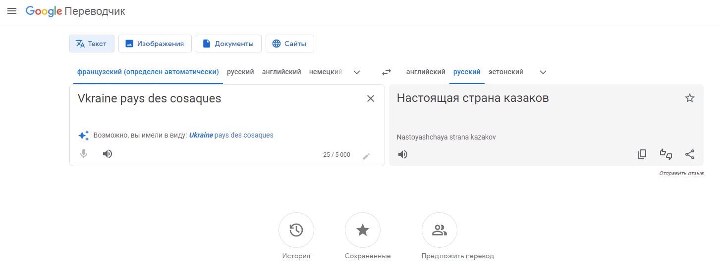Click the transliteration Nastoyashchaya strana kazakov
This screenshot has width=721, height=278.
pos(446,137)
